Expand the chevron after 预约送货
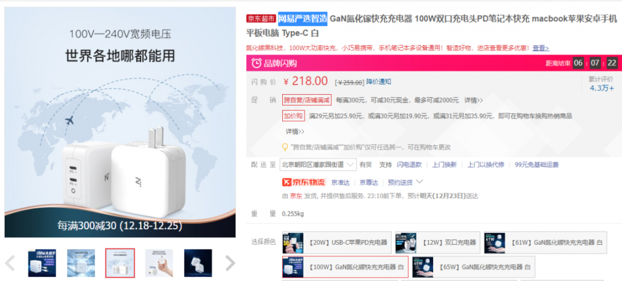Viewport: 622px width, 281px height. click(x=419, y=182)
